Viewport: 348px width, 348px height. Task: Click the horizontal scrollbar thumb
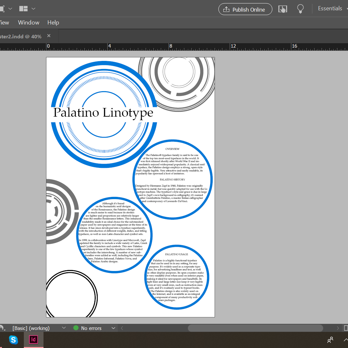point(255,328)
